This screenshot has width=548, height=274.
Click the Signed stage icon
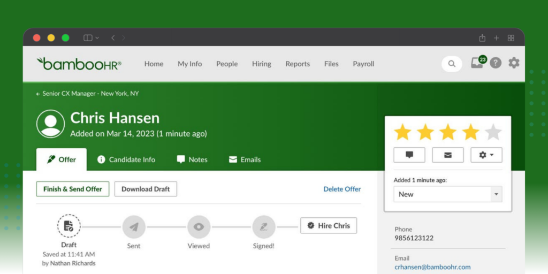tap(264, 227)
